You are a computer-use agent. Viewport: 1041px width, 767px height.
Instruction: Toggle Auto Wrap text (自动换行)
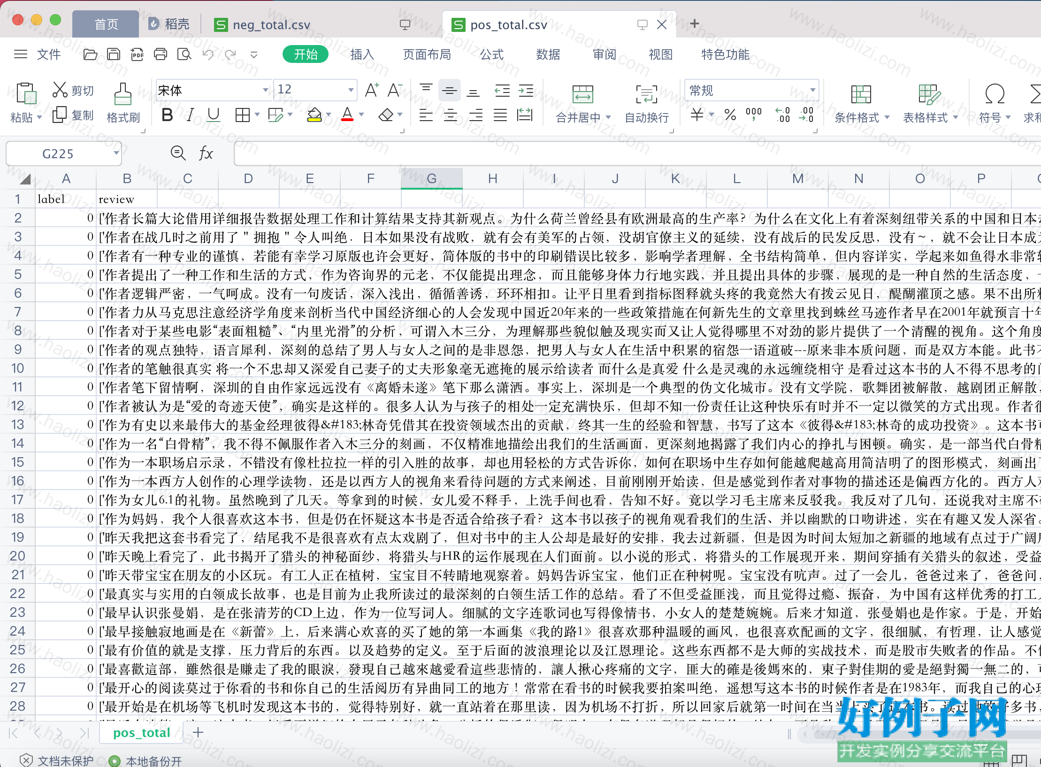[646, 104]
